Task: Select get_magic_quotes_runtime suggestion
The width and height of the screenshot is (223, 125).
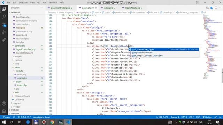Action: (x=164, y=56)
